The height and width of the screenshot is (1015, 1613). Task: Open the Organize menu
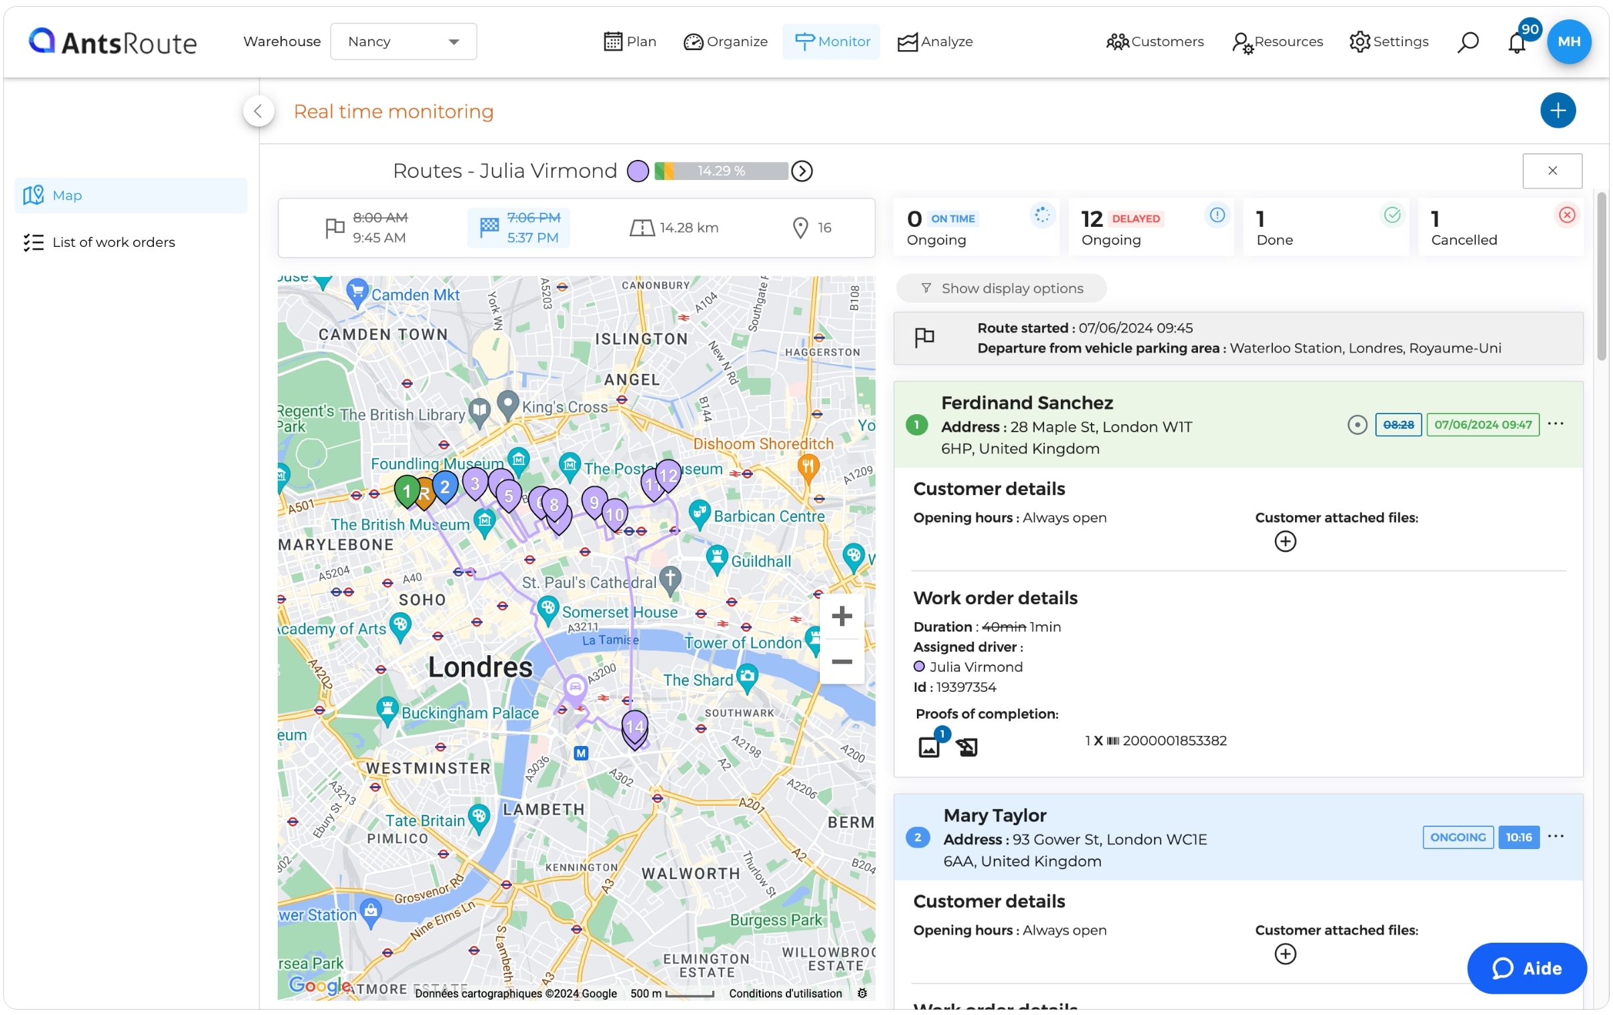pos(726,41)
